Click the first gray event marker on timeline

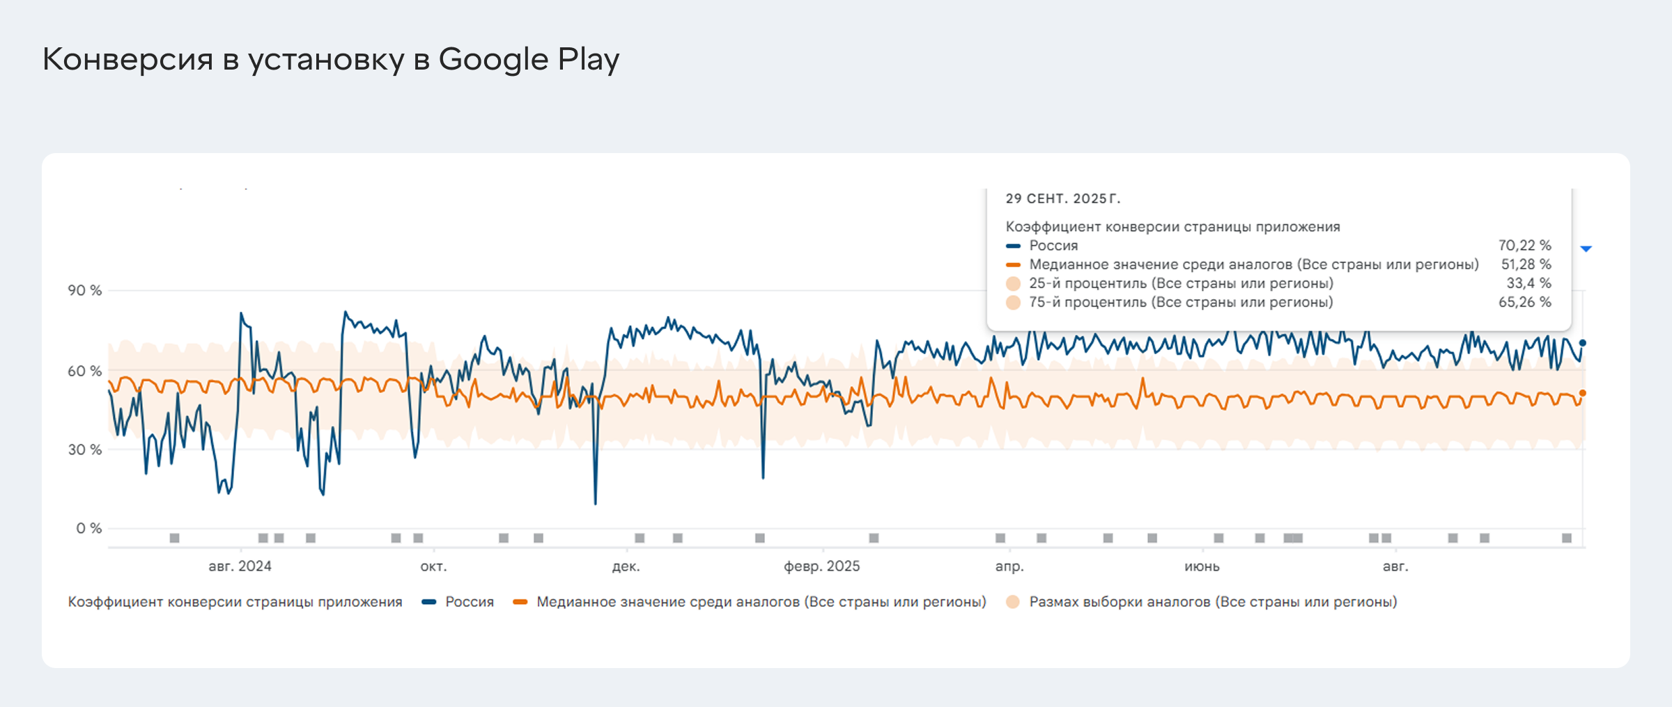[x=174, y=538]
